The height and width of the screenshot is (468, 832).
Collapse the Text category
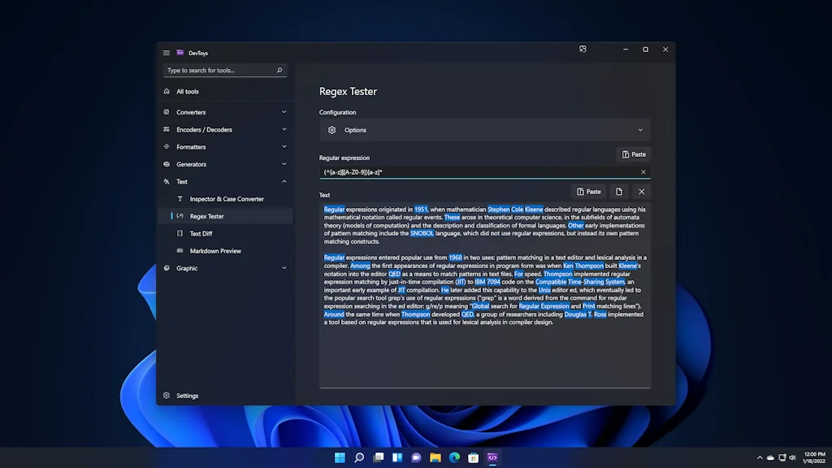click(x=284, y=181)
